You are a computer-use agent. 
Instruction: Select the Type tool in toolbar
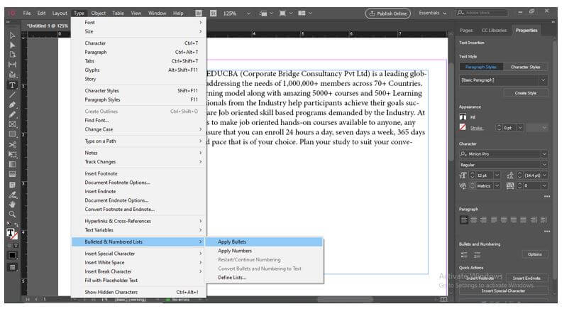[x=13, y=85]
